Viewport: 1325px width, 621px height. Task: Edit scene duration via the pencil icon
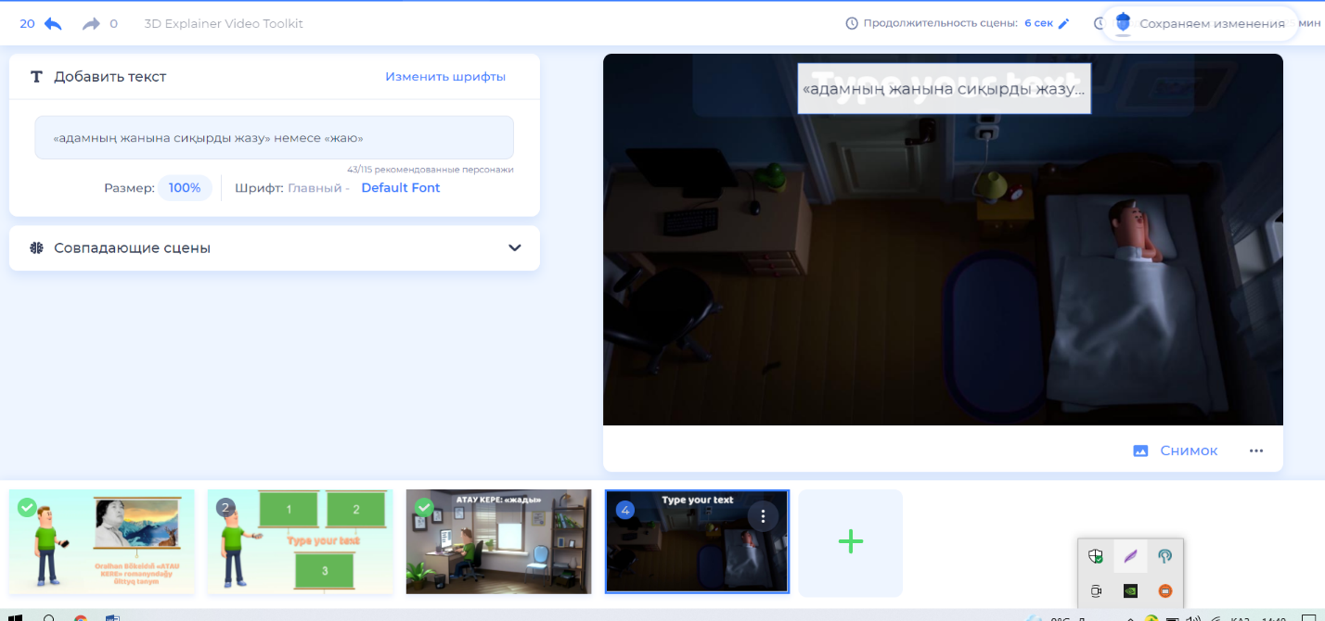pos(1063,23)
